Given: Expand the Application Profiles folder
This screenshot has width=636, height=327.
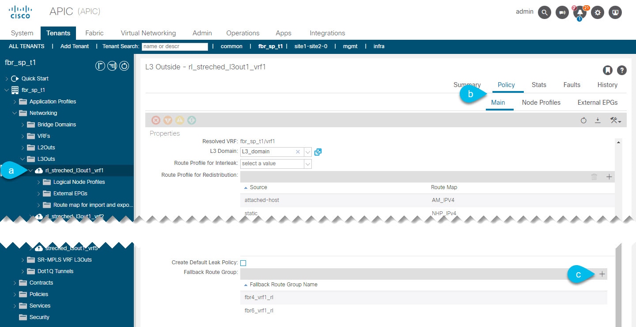Looking at the screenshot, I should [x=15, y=102].
